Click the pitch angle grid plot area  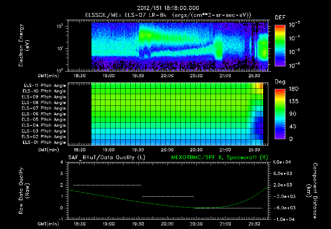tap(168, 114)
